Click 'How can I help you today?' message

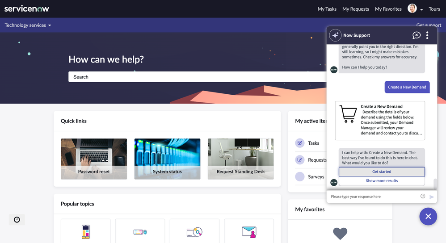364,67
